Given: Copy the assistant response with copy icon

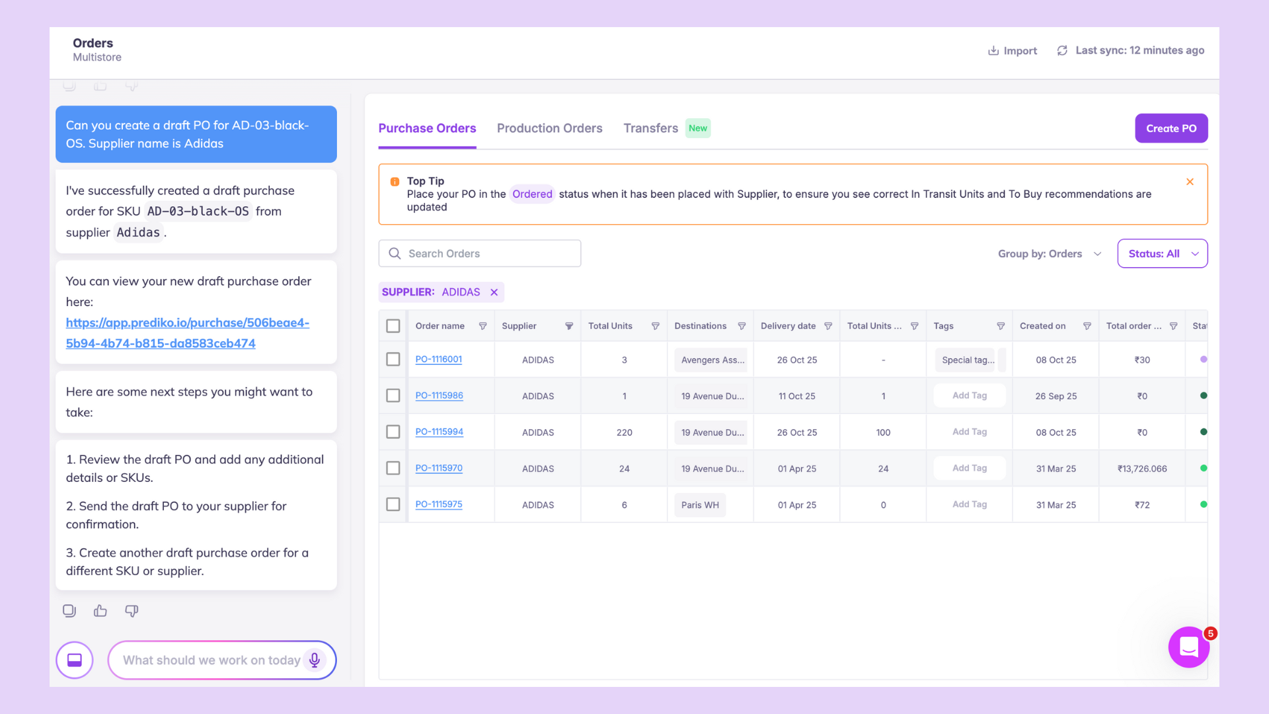Looking at the screenshot, I should coord(69,611).
